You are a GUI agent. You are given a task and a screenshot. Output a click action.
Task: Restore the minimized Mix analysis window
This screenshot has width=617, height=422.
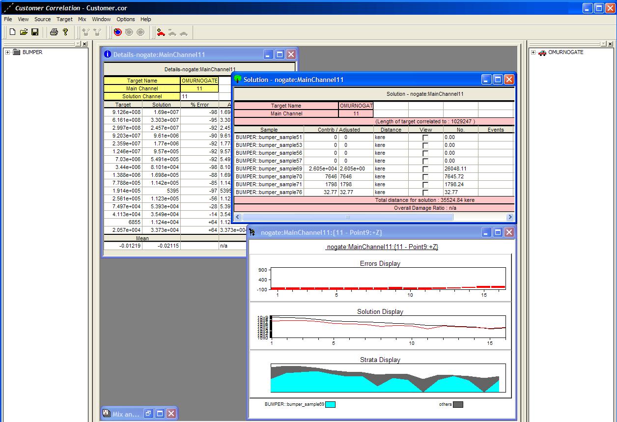[x=149, y=414]
